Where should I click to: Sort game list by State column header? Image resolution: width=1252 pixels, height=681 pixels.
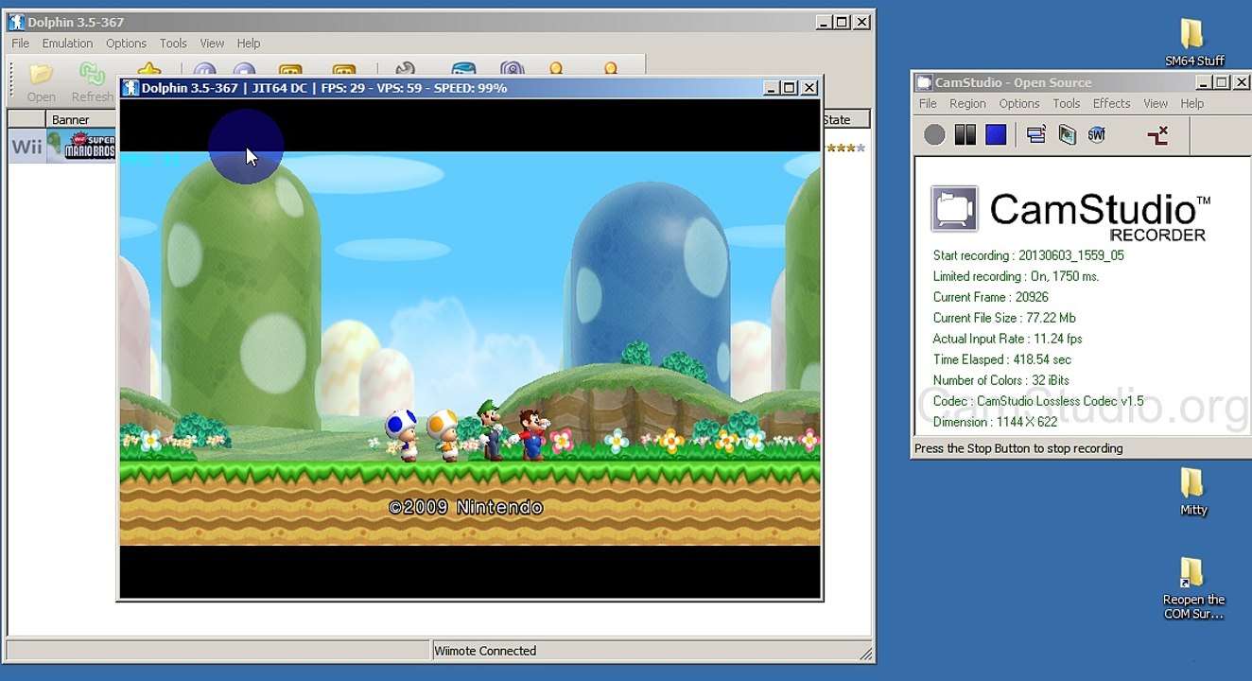(844, 120)
